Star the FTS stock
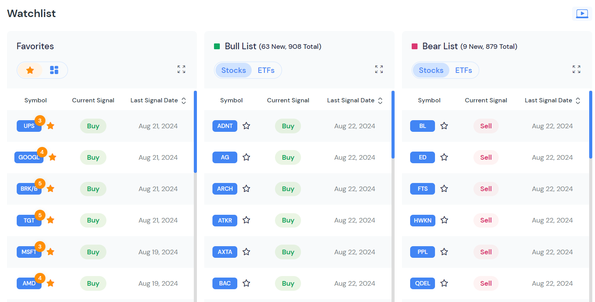Screen dimensions: 595x302 click(444, 189)
